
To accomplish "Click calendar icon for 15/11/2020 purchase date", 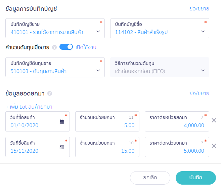I will point(62,147).
